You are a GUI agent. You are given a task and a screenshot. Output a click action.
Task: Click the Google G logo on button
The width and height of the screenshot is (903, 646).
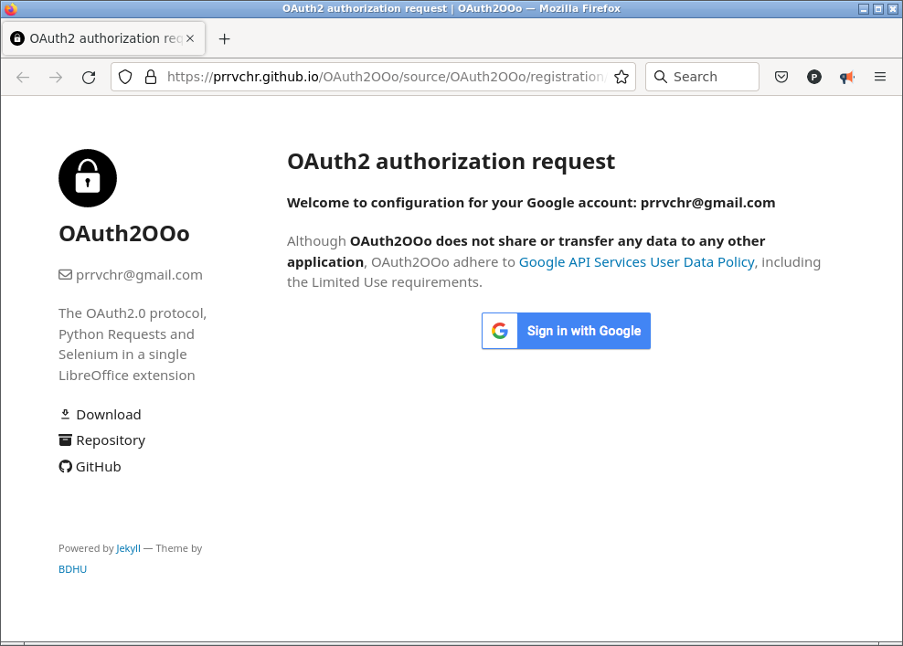pyautogui.click(x=500, y=331)
